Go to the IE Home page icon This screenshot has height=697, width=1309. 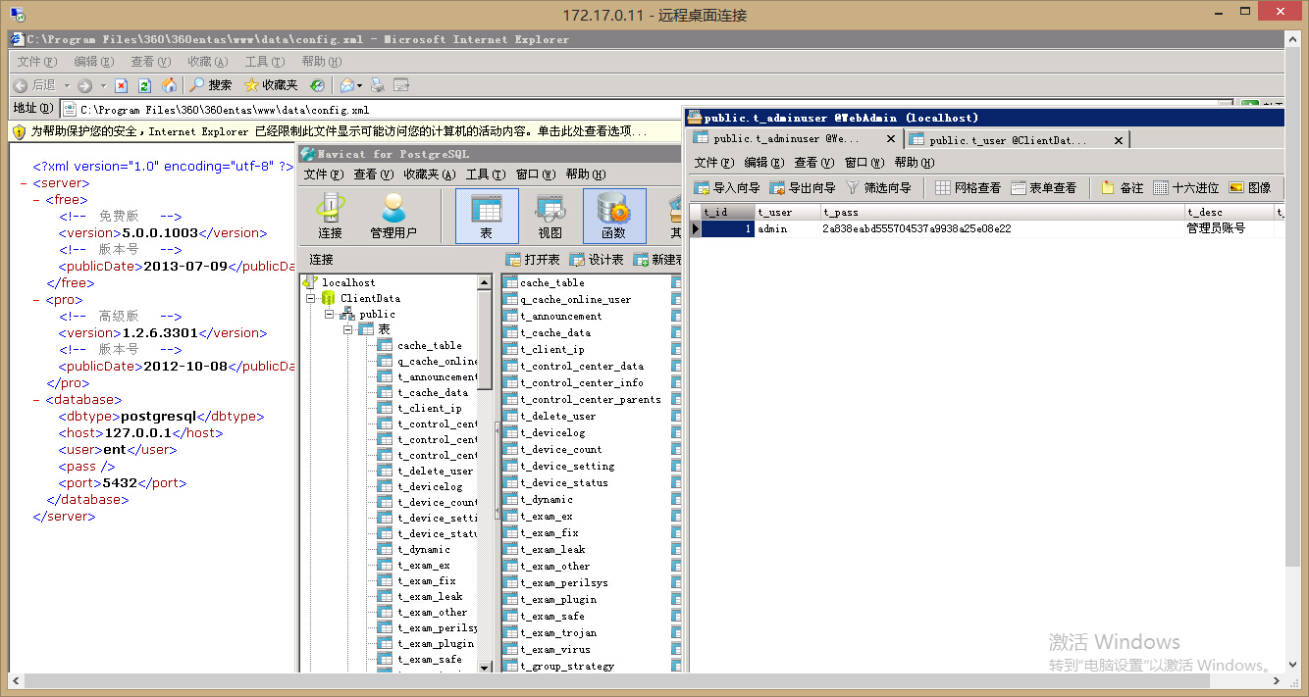(x=169, y=85)
